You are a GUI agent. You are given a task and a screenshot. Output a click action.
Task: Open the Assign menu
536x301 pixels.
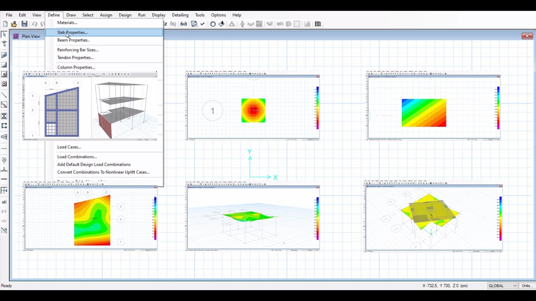[106, 15]
